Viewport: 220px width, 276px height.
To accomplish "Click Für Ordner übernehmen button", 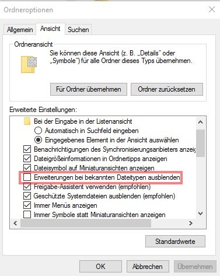I will [89, 89].
